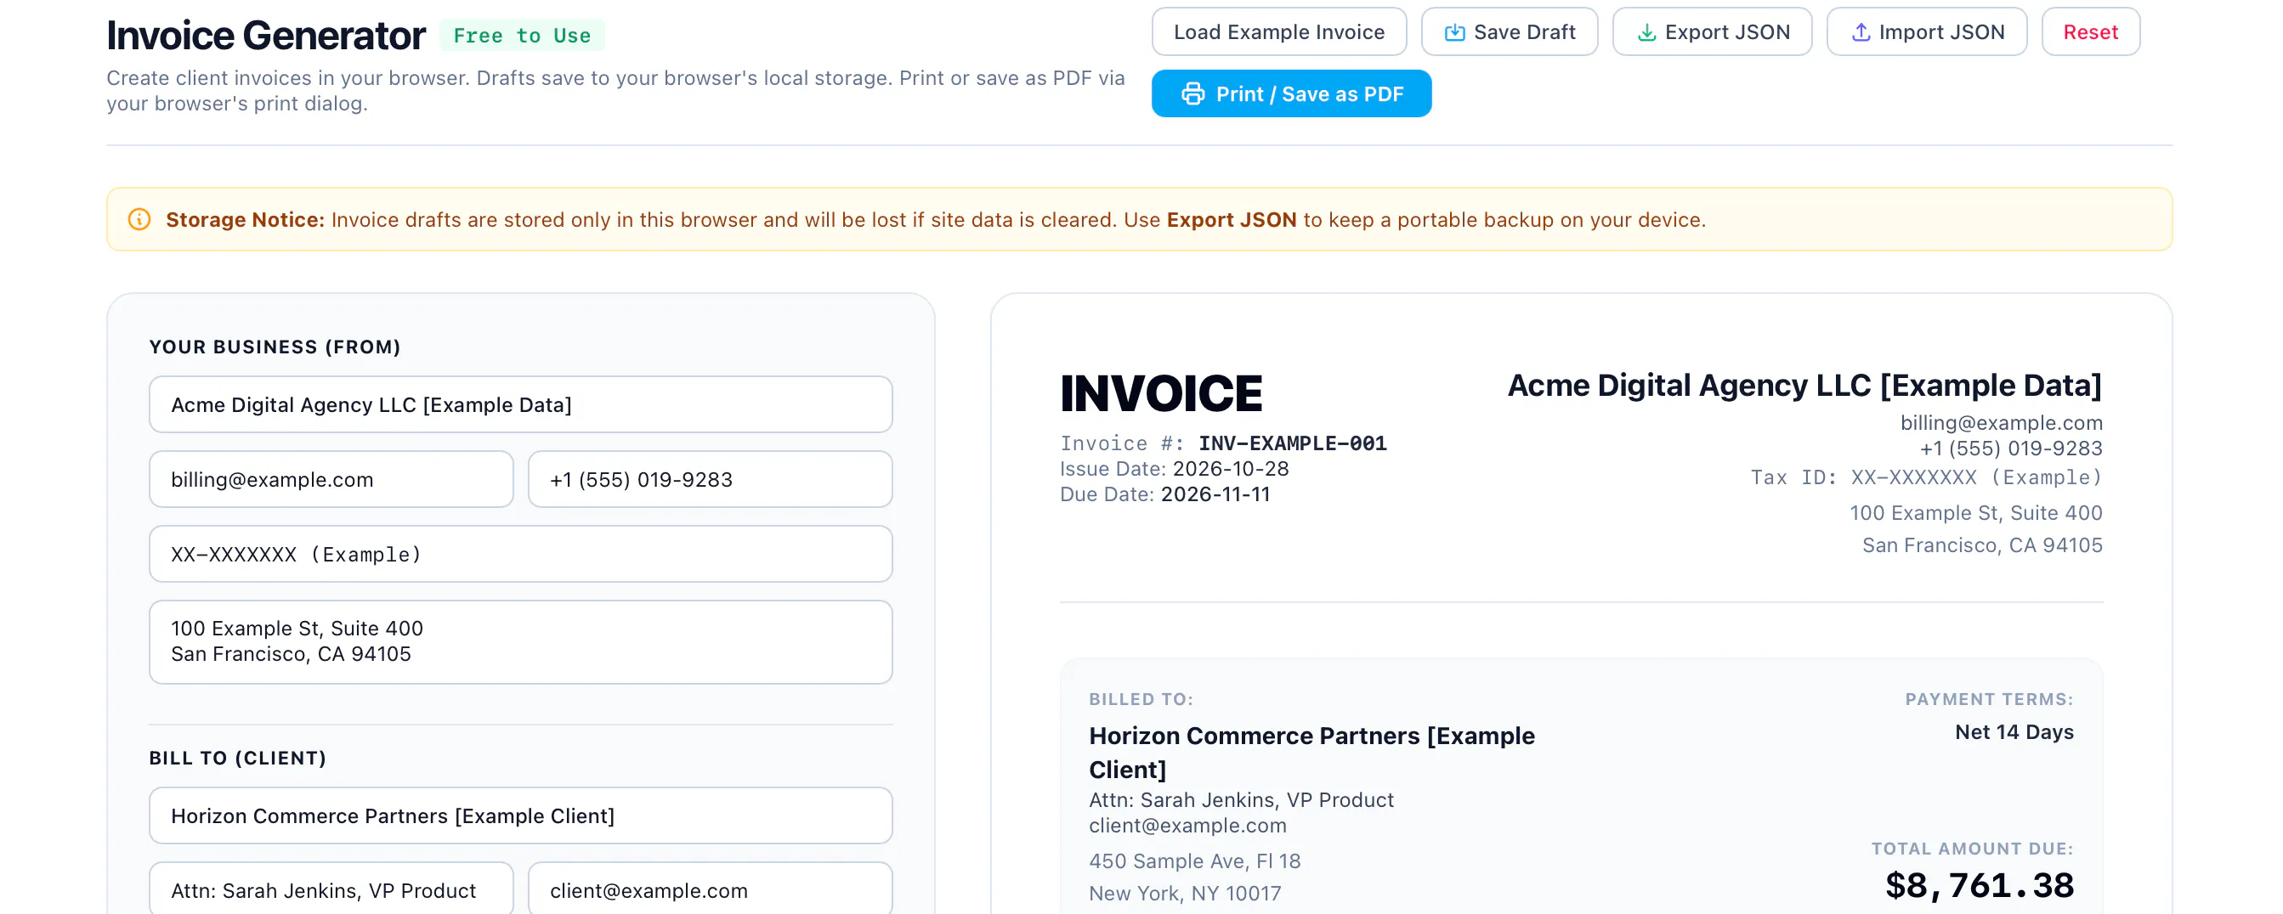
Task: Click the client@example.com input field
Action: (709, 889)
